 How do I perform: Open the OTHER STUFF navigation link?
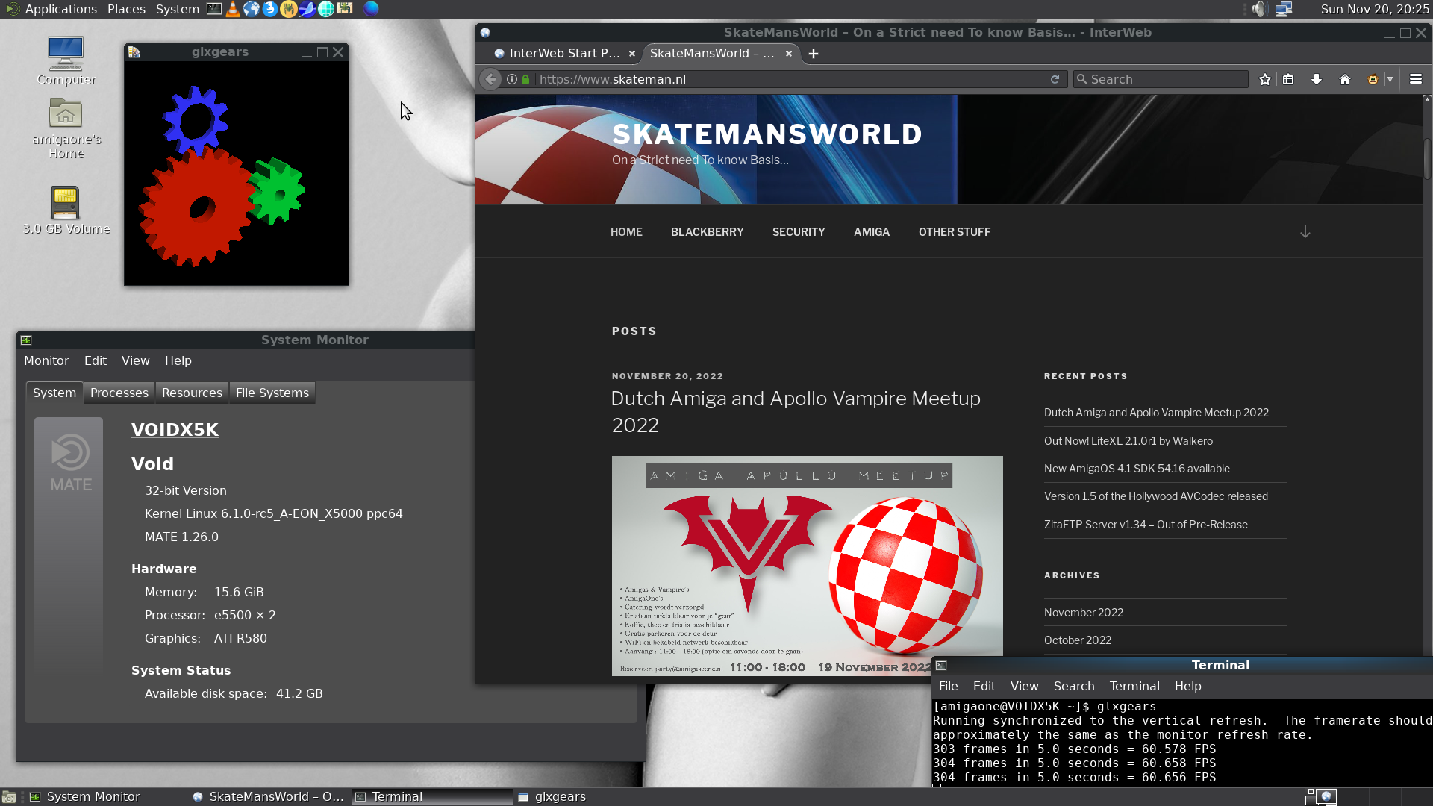click(955, 232)
